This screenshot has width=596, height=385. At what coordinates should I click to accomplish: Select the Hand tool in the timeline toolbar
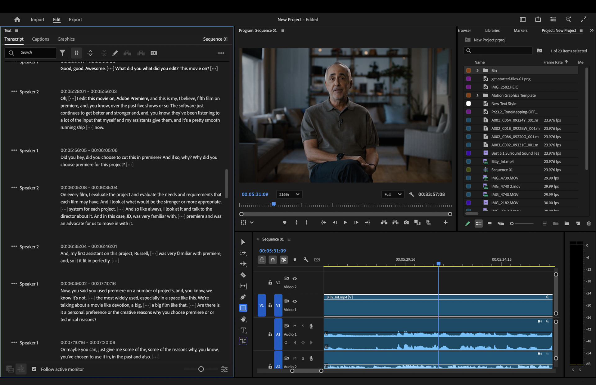[x=243, y=319]
